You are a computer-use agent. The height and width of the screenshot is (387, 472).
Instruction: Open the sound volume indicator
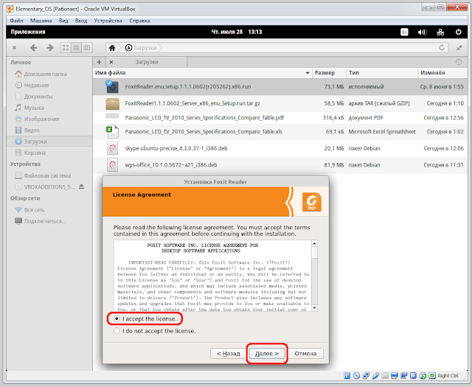coord(422,32)
